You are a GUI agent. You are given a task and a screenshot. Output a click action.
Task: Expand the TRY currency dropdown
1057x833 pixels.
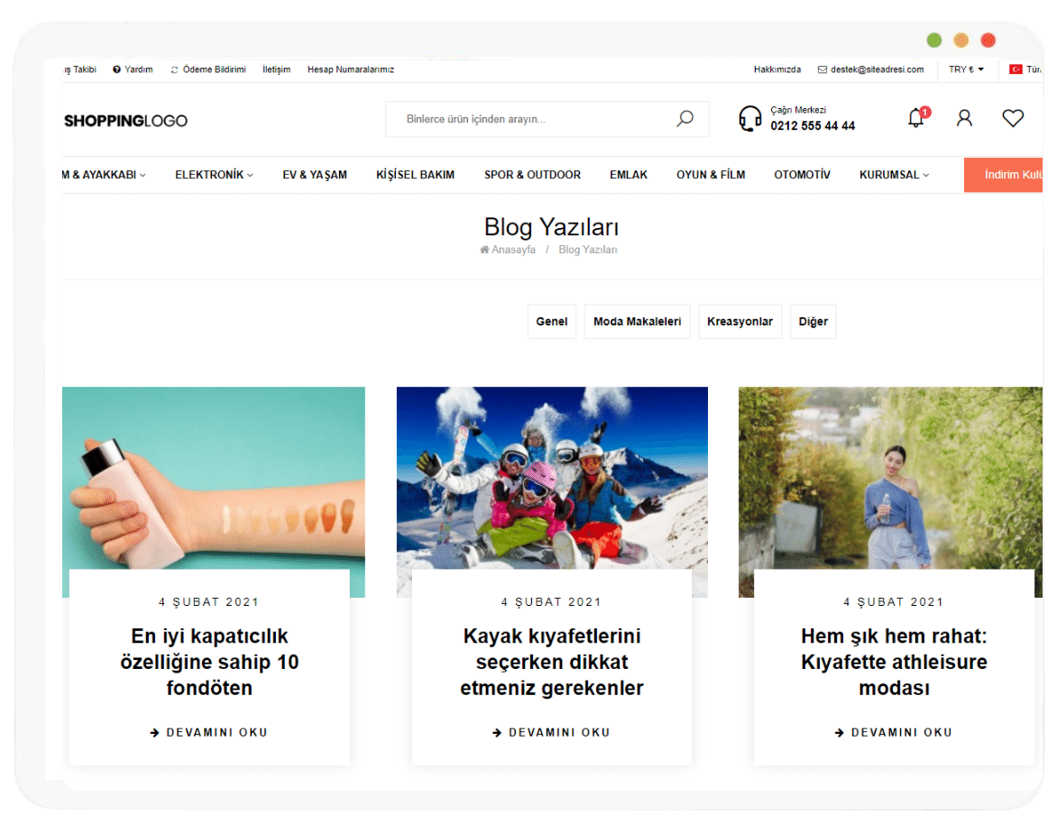pyautogui.click(x=966, y=69)
